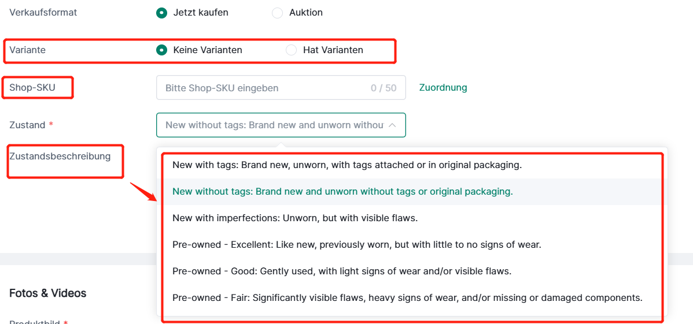The height and width of the screenshot is (324, 693).
Task: Click the "Zustand" required field label
Action: [x=27, y=125]
